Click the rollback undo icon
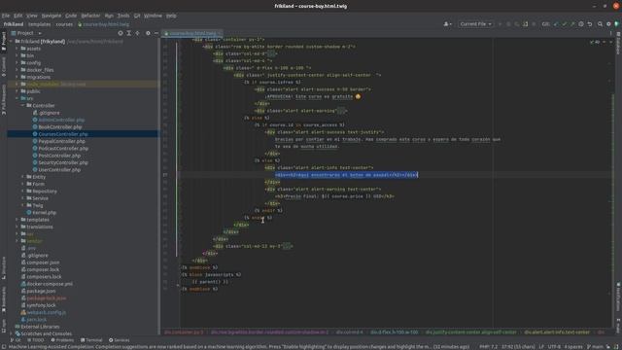Screen dimensions: 622x350 point(590,24)
